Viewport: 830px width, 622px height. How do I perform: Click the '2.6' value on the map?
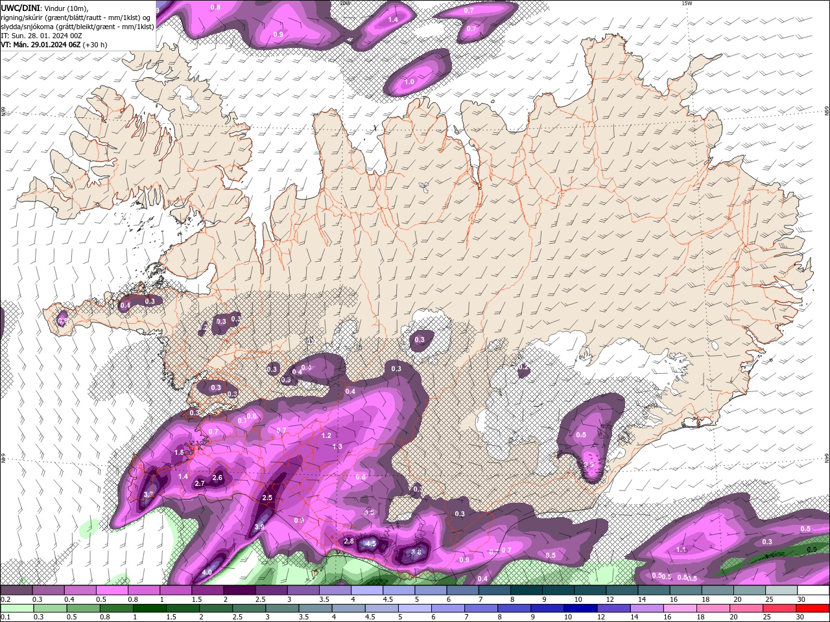coord(217,478)
